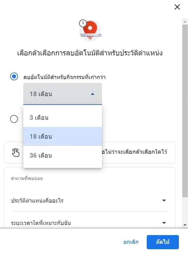Select the auto-delete radio button ลบอัตโนมัติ
The width and height of the screenshot is (188, 253).
14,77
